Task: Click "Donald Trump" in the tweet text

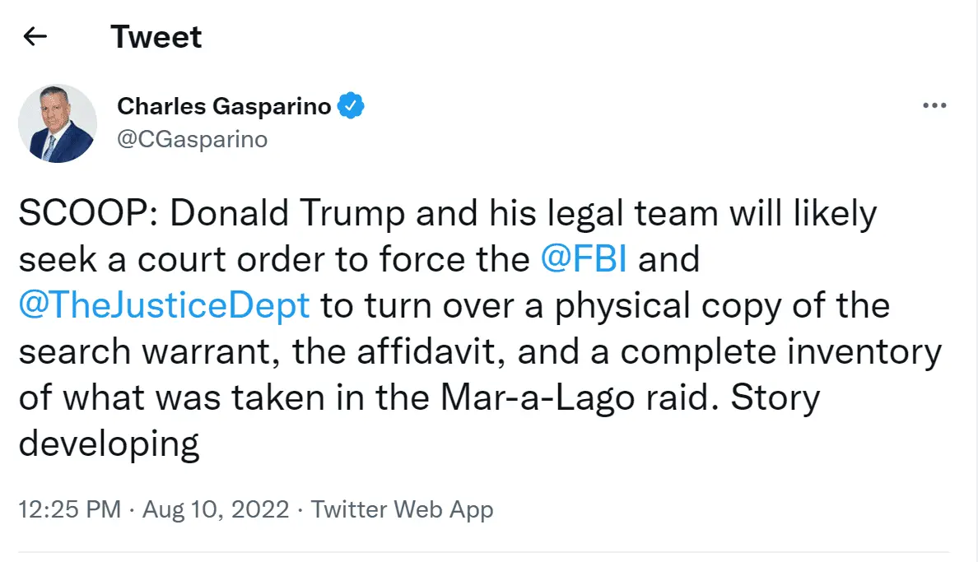Action: [x=277, y=214]
